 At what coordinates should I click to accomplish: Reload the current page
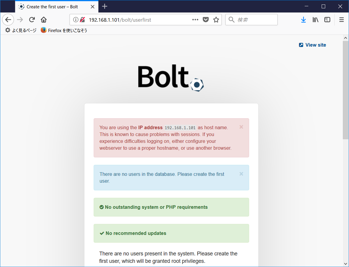(x=32, y=19)
